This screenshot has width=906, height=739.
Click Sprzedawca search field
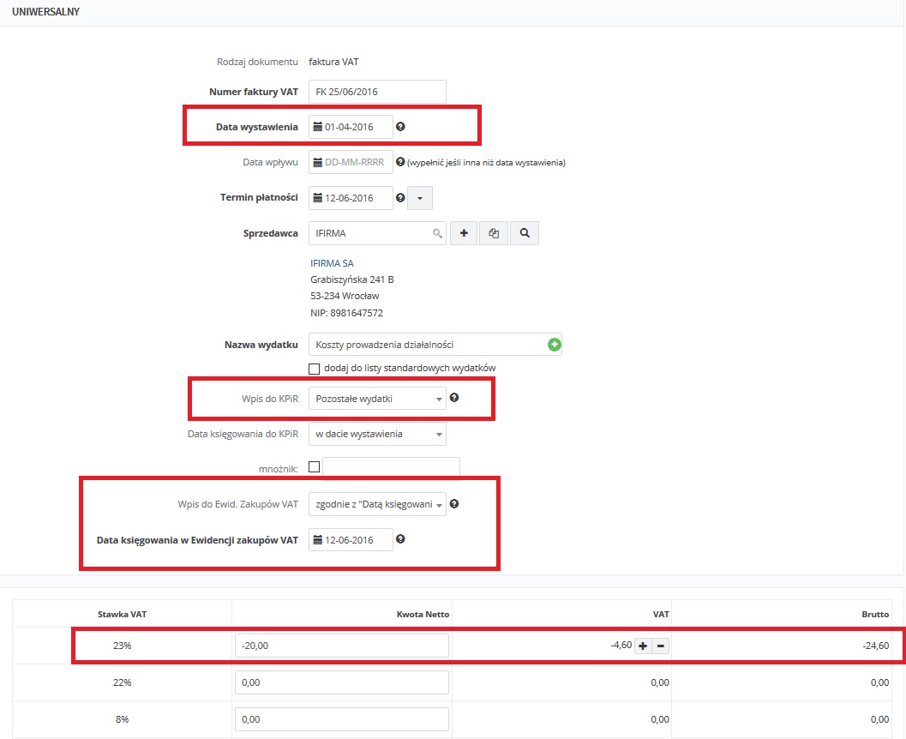377,233
